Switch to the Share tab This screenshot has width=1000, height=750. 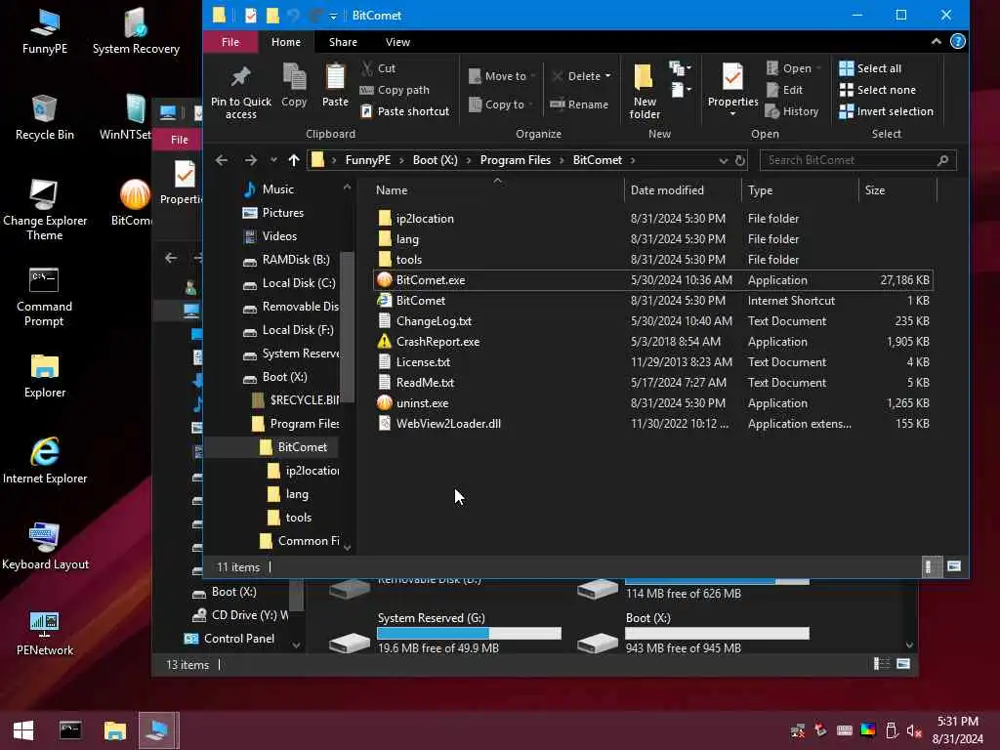(x=343, y=42)
